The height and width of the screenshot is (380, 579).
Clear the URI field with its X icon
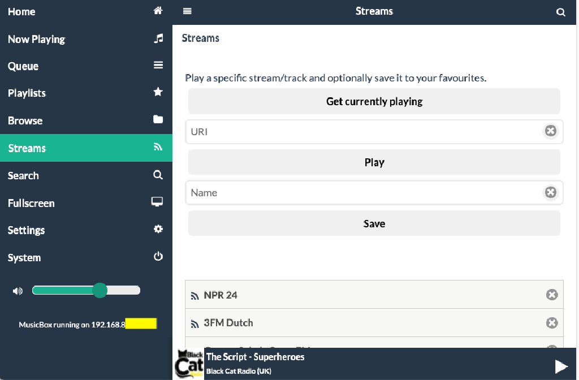tap(550, 131)
